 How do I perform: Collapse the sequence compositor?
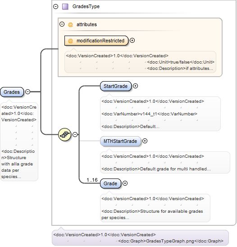point(75,134)
